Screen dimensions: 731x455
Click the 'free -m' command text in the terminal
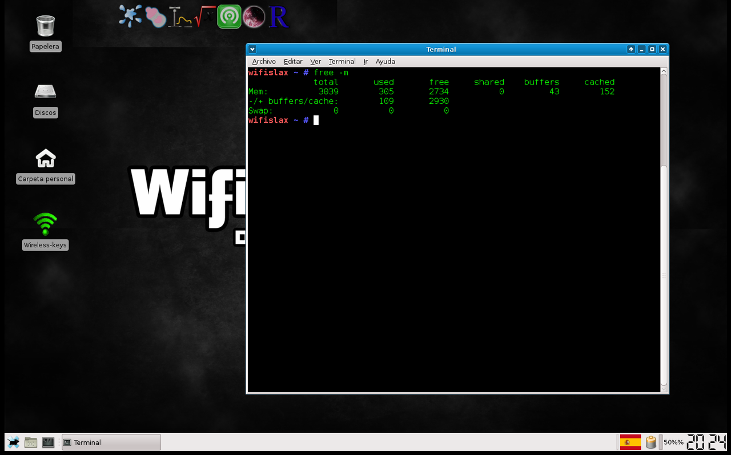click(331, 73)
